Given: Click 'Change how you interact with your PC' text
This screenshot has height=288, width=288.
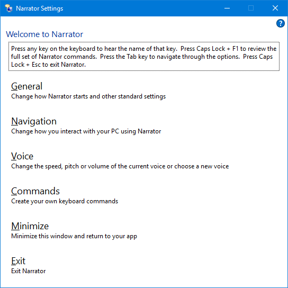Looking at the screenshot, I should [x=86, y=131].
